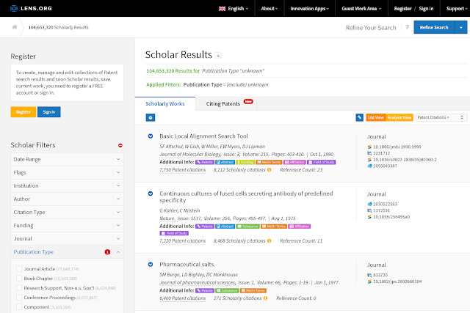The height and width of the screenshot is (313, 470).
Task: Expand the Journal filter
Action: click(x=67, y=238)
